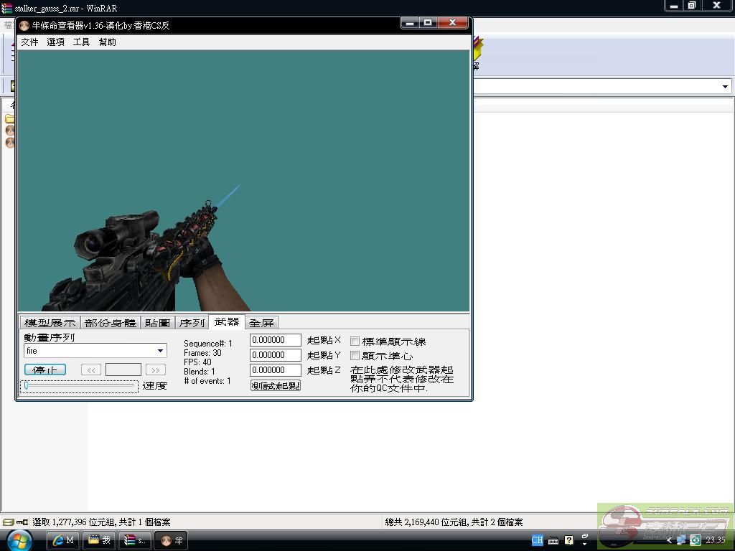Click the # of events: 1 text
Image resolution: width=735 pixels, height=551 pixels.
click(x=207, y=381)
